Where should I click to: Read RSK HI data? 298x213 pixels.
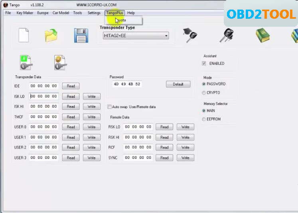[164, 137]
